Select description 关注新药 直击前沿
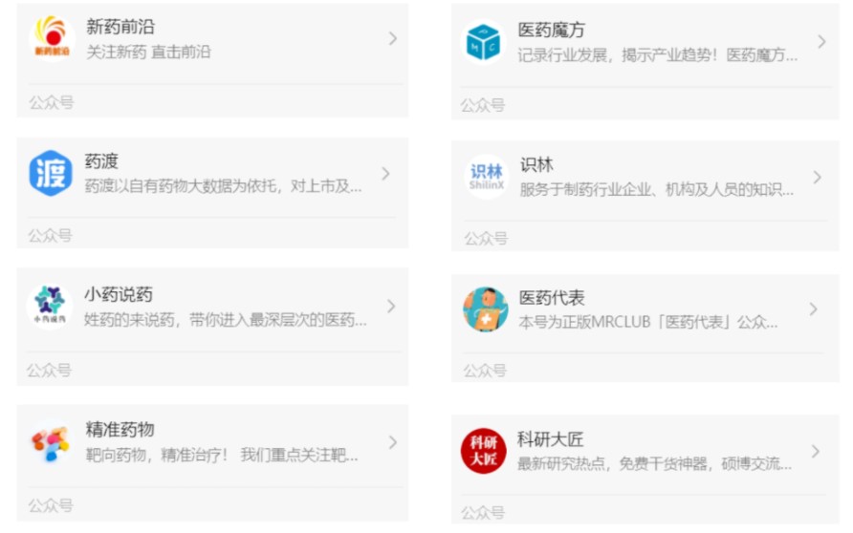 click(148, 53)
